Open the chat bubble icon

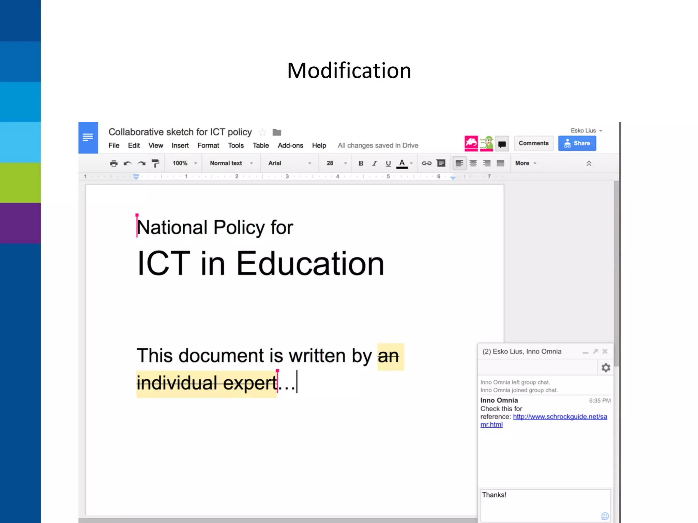(502, 144)
